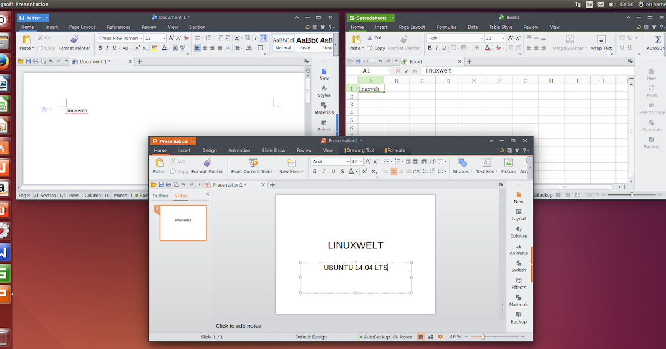
Task: Open Effects in Presentation sidebar
Action: 518,283
